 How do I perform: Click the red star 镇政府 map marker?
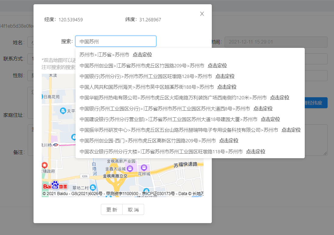click(x=44, y=165)
